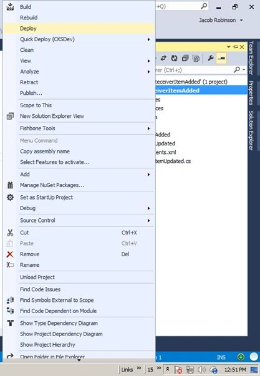This screenshot has height=376, width=260.
Task: Click the volume speaker icon in system tray
Action: tap(202, 370)
